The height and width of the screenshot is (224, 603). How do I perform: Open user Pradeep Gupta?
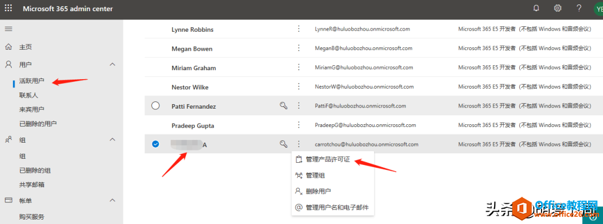193,125
